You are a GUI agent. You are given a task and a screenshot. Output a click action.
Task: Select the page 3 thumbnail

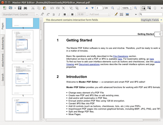point(23,23)
